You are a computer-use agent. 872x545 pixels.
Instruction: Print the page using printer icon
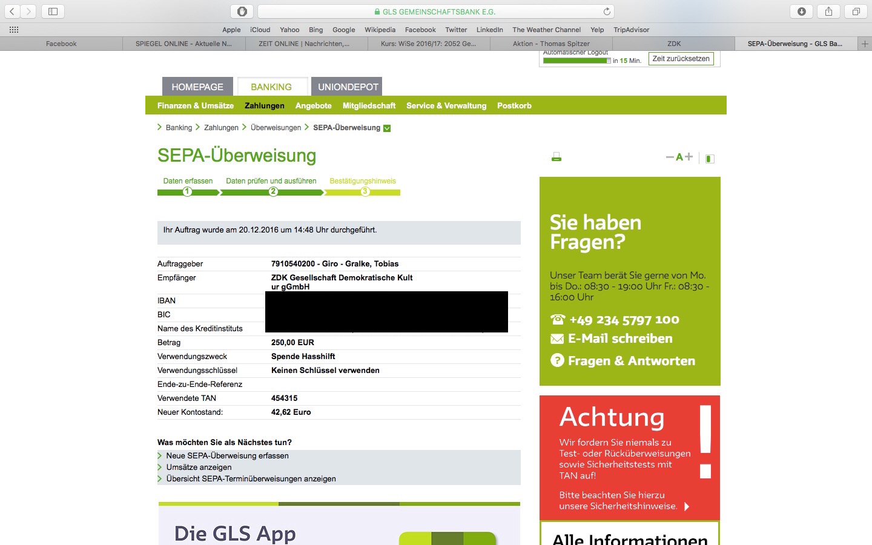coord(557,157)
